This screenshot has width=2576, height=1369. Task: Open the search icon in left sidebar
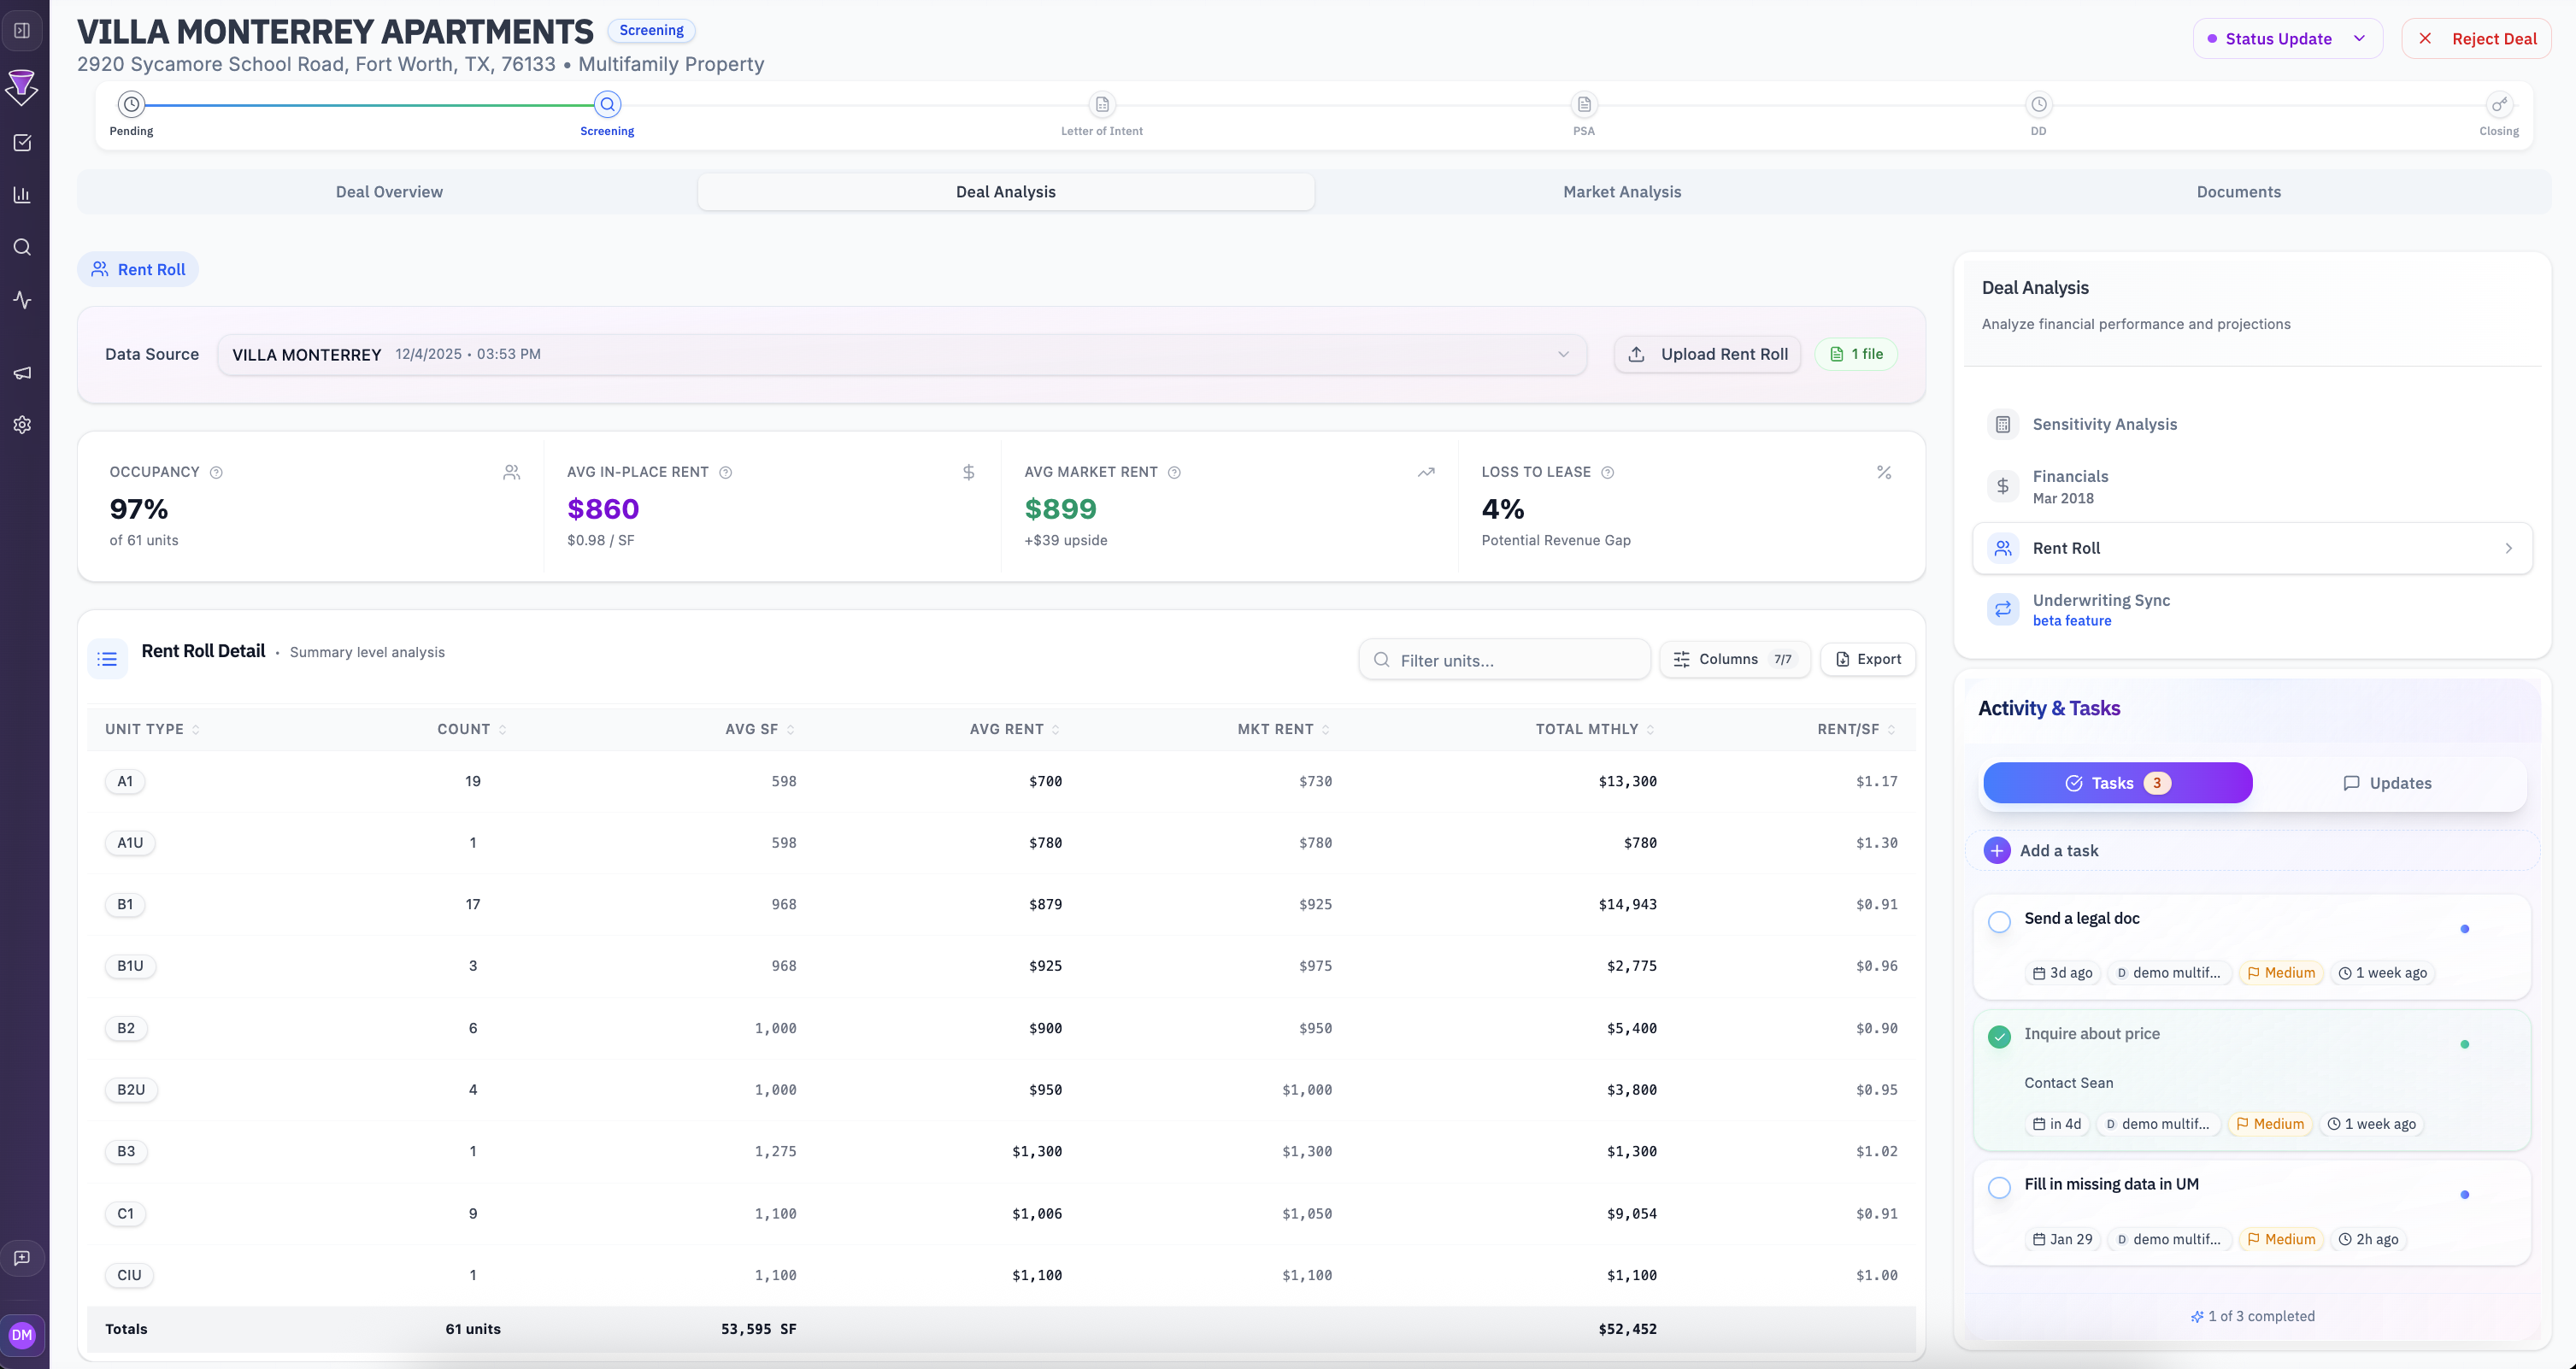22,247
